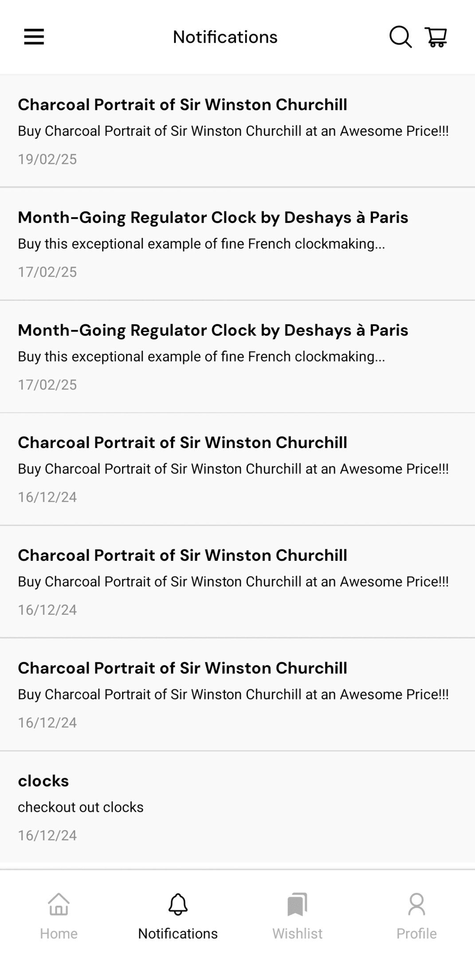Click the "checkout out clocks" message text
The height and width of the screenshot is (969, 475).
point(81,807)
